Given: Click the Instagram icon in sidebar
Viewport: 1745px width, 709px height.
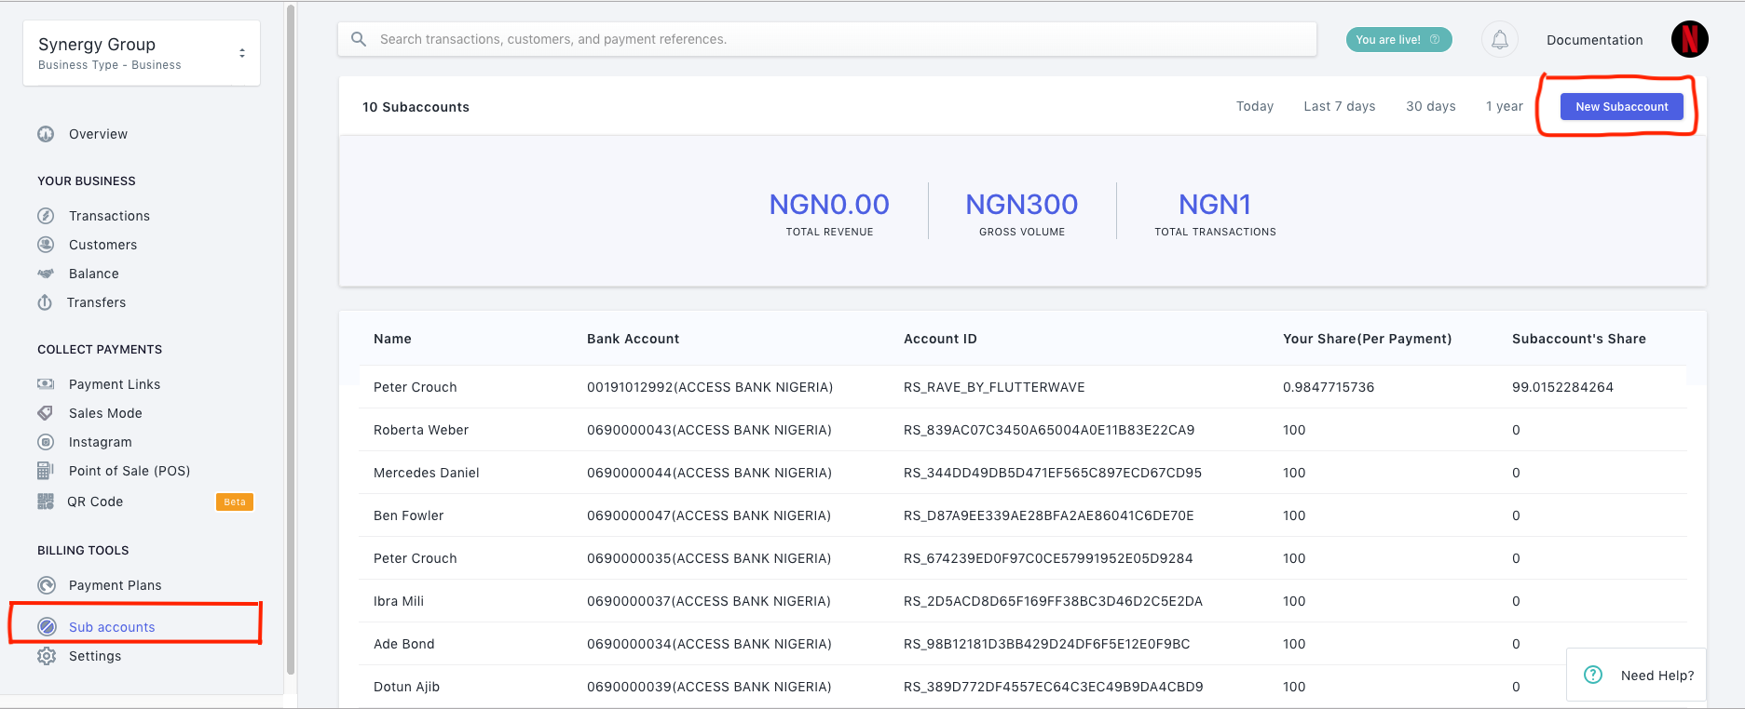Looking at the screenshot, I should coord(46,442).
